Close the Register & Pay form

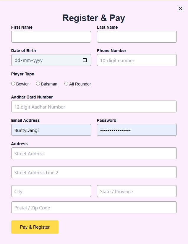click(180, 9)
